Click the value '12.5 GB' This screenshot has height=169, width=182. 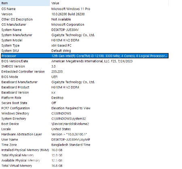pyautogui.click(x=57, y=161)
